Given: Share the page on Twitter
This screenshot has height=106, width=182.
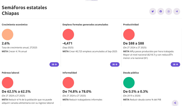Looking at the screenshot, I should [x=153, y=11].
